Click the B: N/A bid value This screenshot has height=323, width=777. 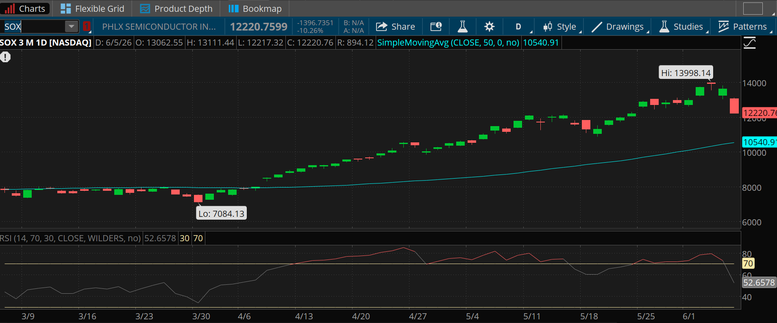[x=354, y=23]
